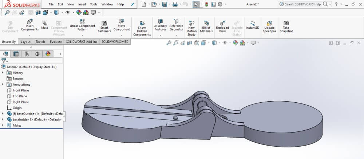Expand the baseOutside<1> component node
Viewport: 364px width, 159px height.
coord(3,114)
